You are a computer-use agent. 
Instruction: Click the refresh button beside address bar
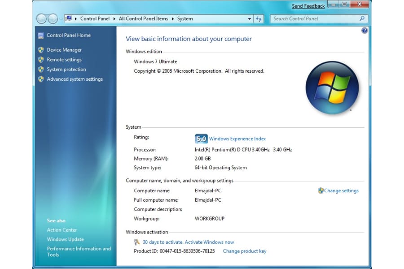coord(259,19)
